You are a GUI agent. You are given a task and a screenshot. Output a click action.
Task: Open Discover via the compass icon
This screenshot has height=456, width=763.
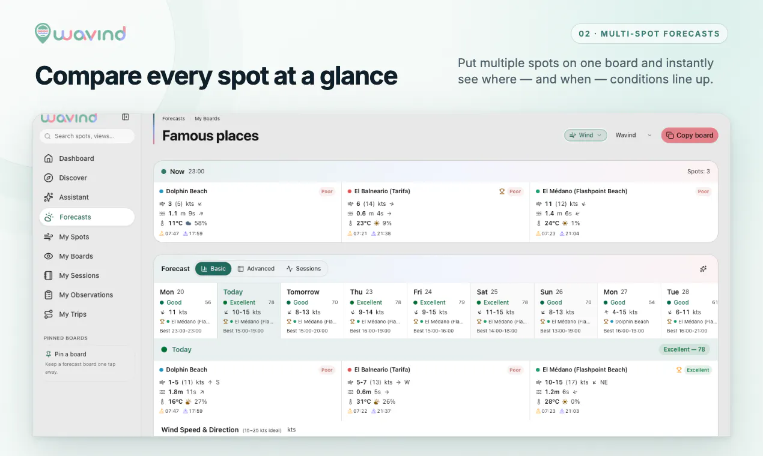[49, 178]
